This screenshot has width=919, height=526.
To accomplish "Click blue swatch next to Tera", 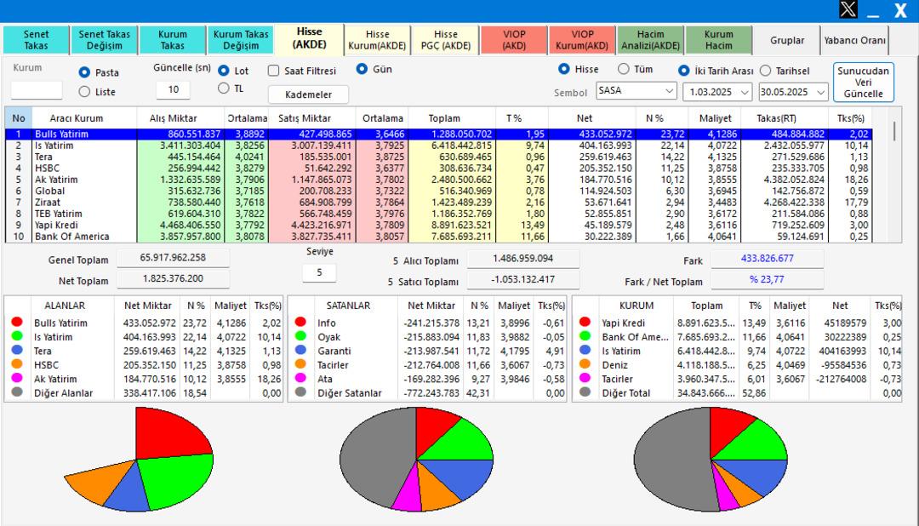I will [x=17, y=350].
